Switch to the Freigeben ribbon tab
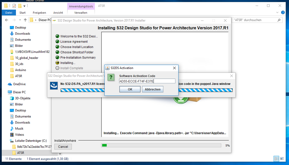289x165 pixels. tap(39, 12)
